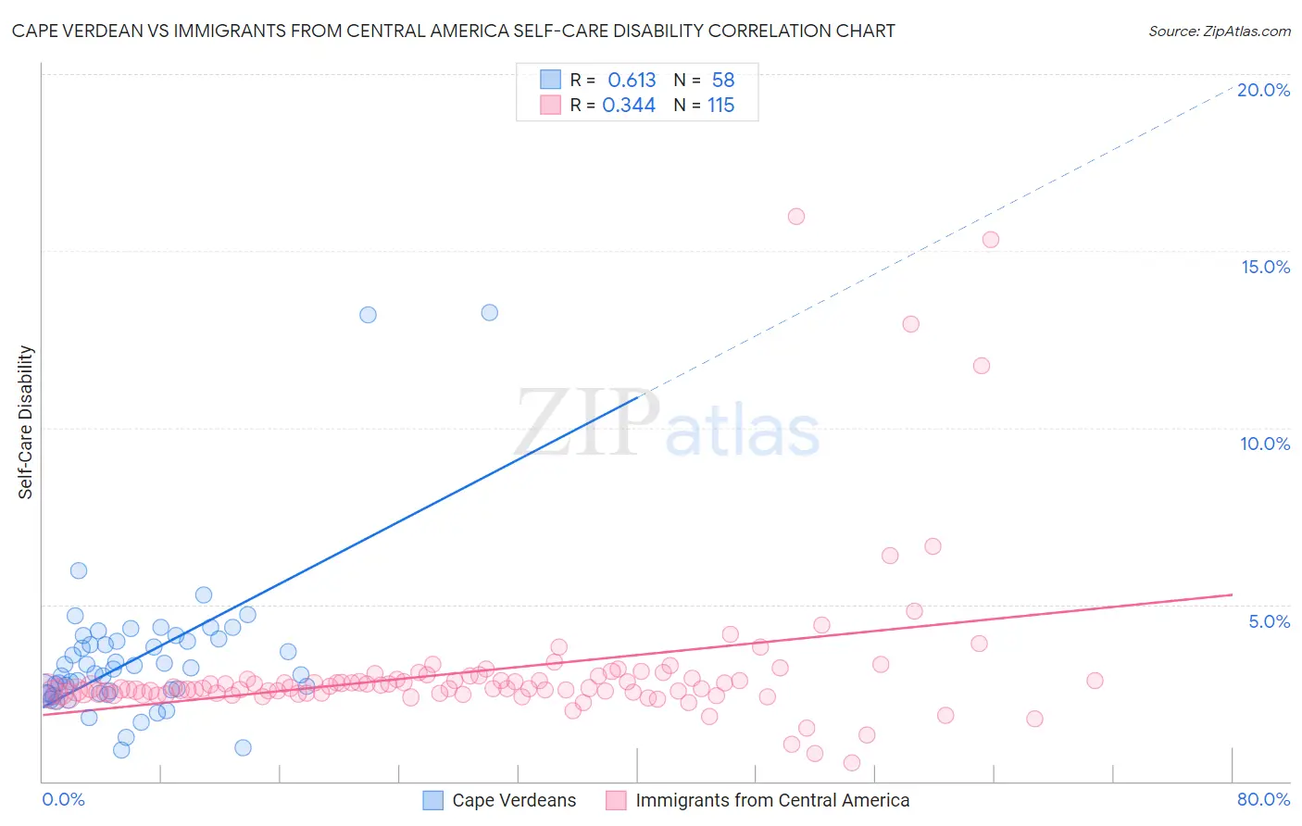Click the pink Central America legend swatch

pyautogui.click(x=616, y=800)
